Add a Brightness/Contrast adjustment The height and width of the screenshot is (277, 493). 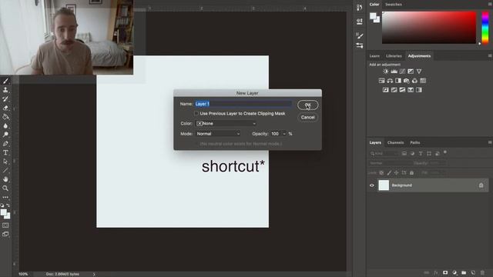(386, 72)
